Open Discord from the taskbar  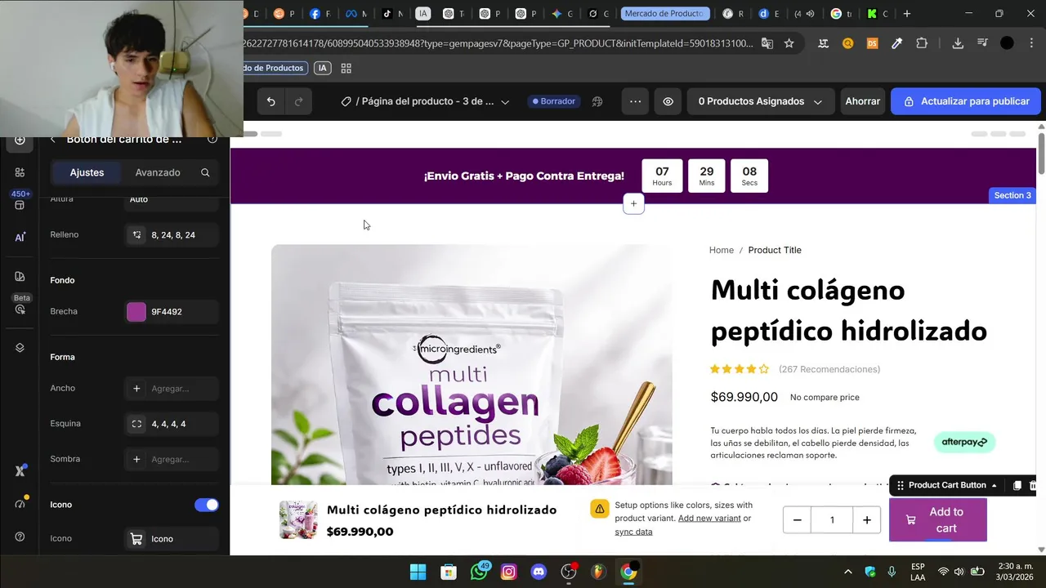tap(539, 572)
